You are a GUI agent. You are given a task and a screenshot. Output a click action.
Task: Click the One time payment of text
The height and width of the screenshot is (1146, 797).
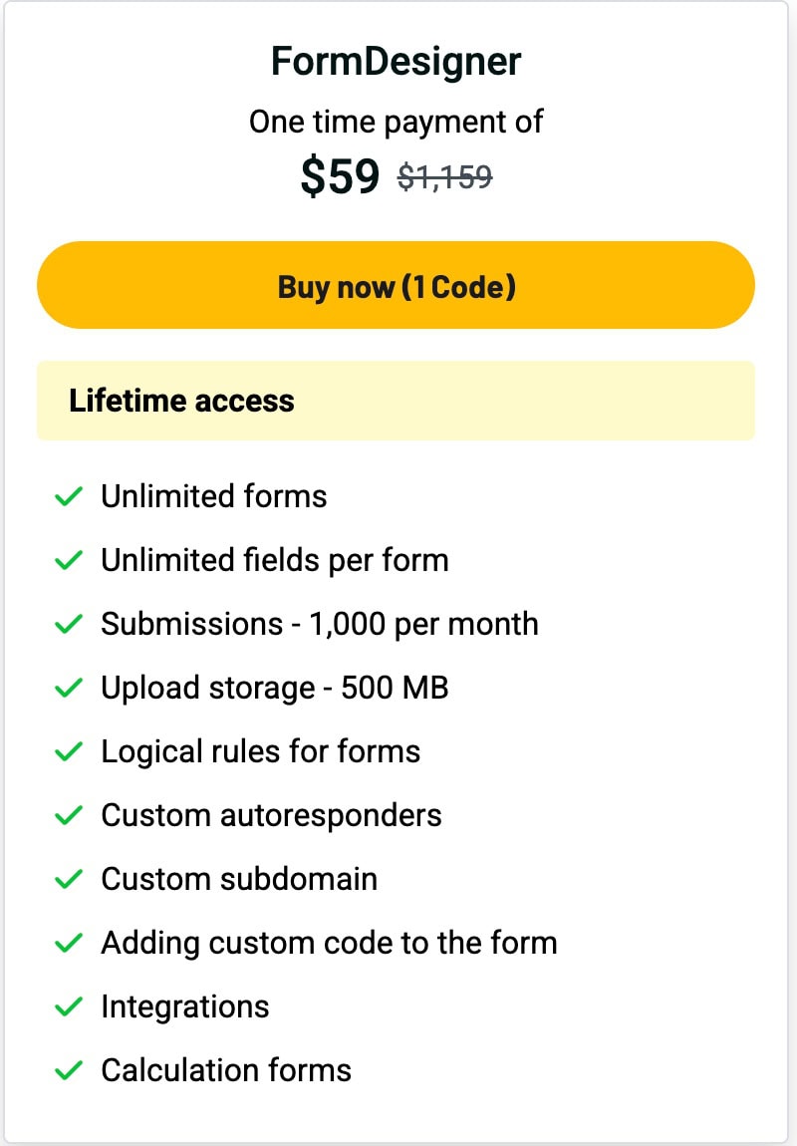point(396,123)
